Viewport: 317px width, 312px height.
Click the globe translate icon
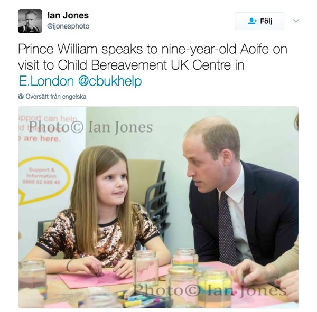[21, 97]
